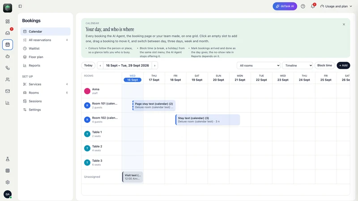Select the Wed 16 Sept column header
This screenshot has width=358, height=201.
(x=132, y=78)
